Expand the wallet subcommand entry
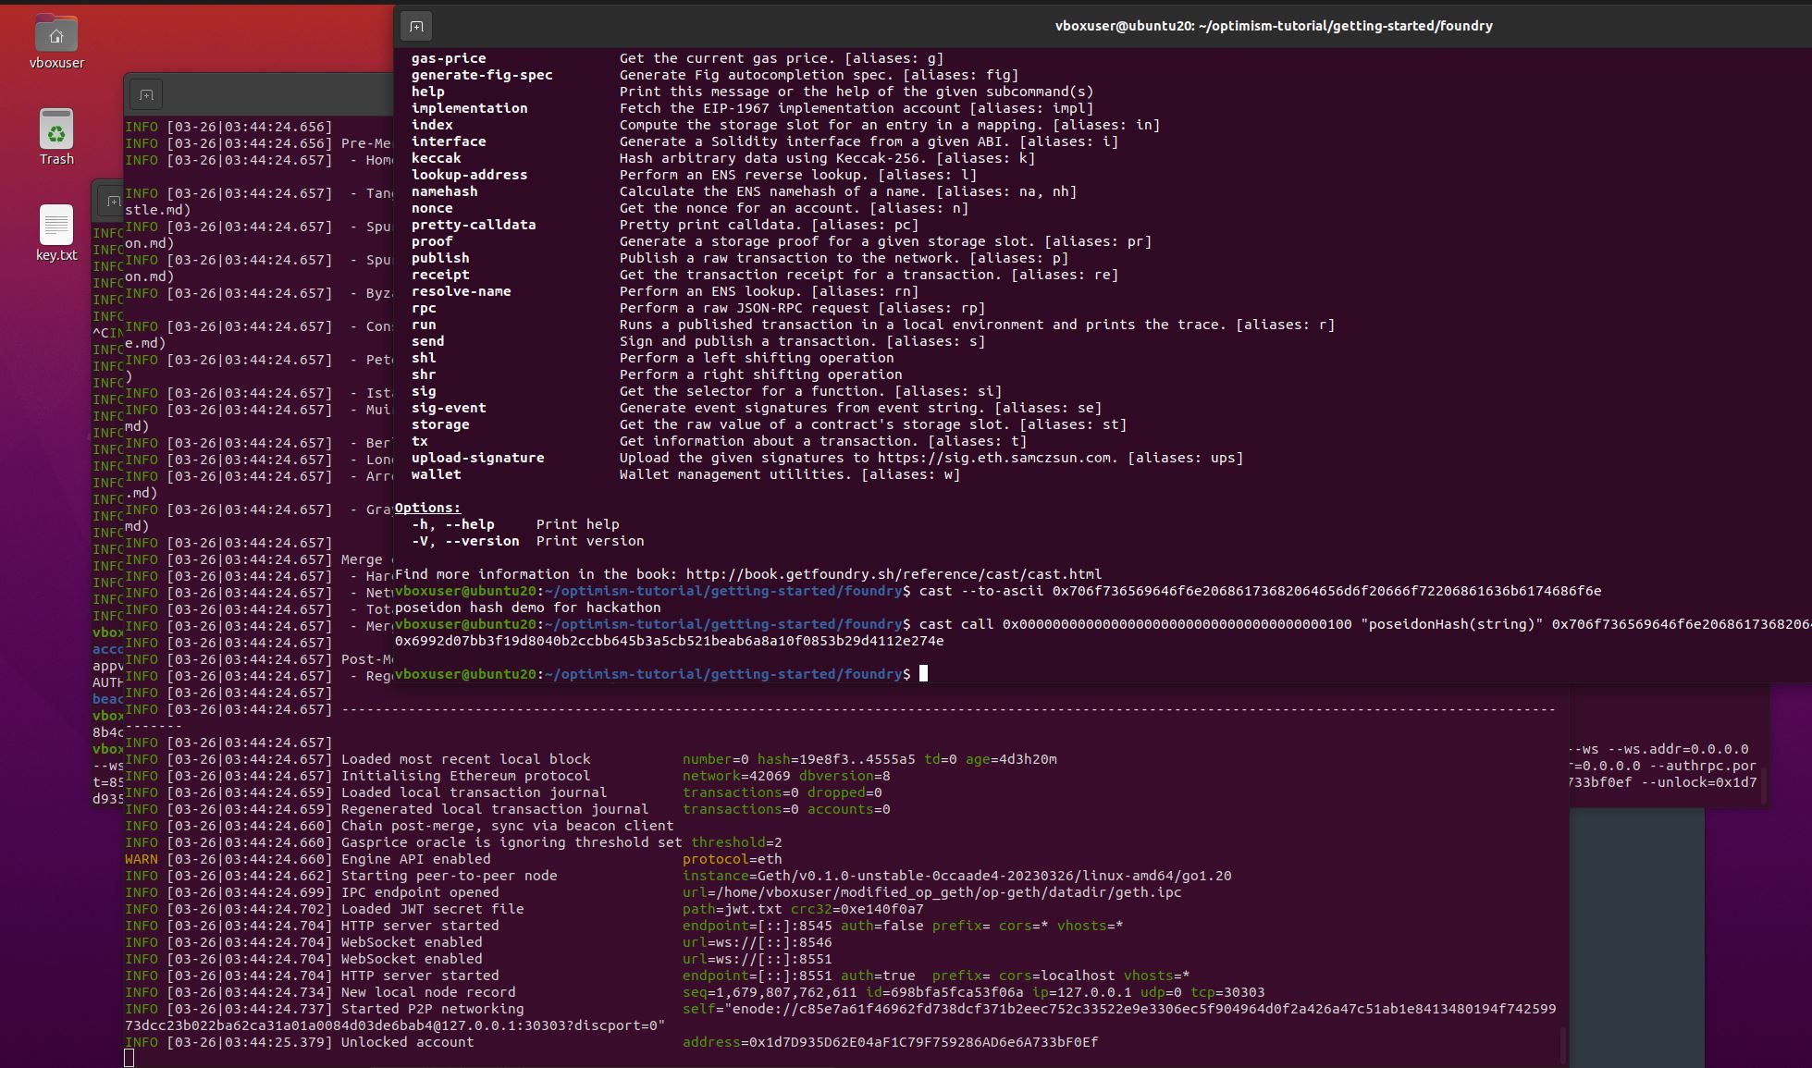The width and height of the screenshot is (1812, 1068). click(x=435, y=473)
